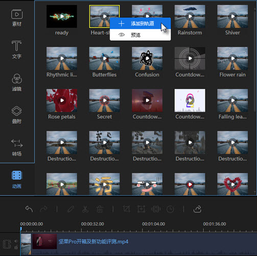Open the 动画 animation tab
This screenshot has height=256, width=257.
[17, 180]
